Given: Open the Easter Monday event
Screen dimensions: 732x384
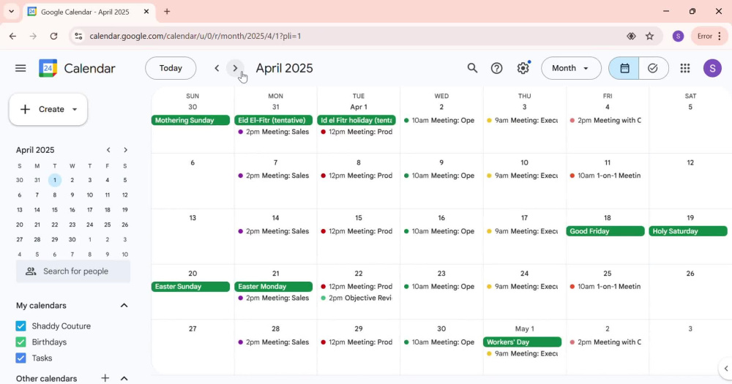Looking at the screenshot, I should click(274, 287).
